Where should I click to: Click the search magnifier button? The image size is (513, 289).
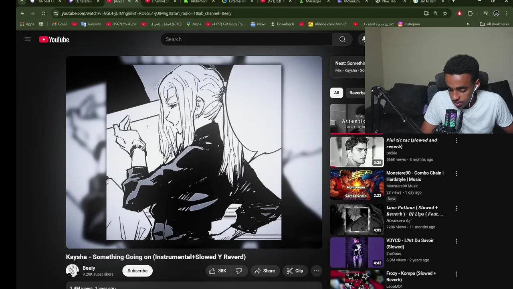[342, 39]
